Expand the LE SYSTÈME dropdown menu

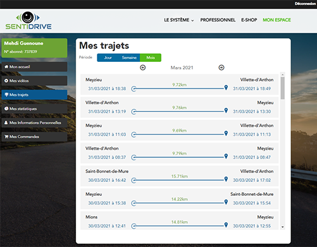[x=179, y=20]
